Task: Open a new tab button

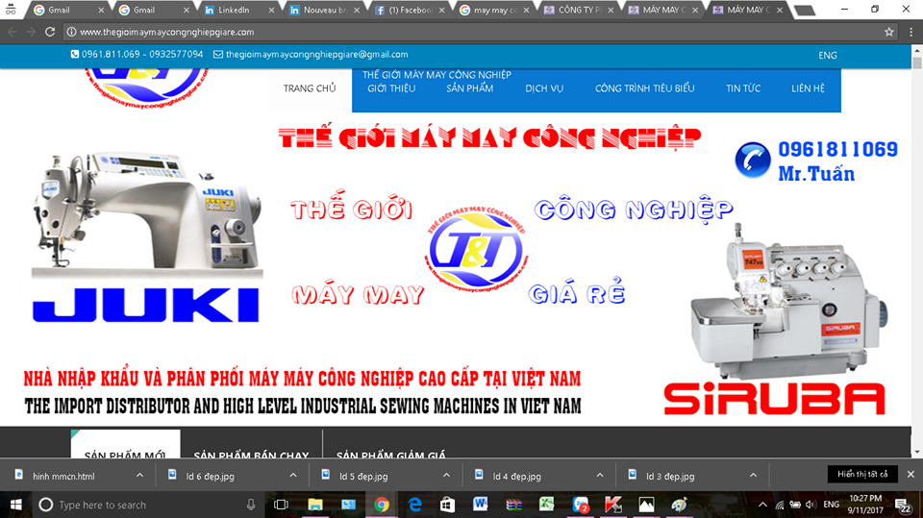Action: pos(805,10)
